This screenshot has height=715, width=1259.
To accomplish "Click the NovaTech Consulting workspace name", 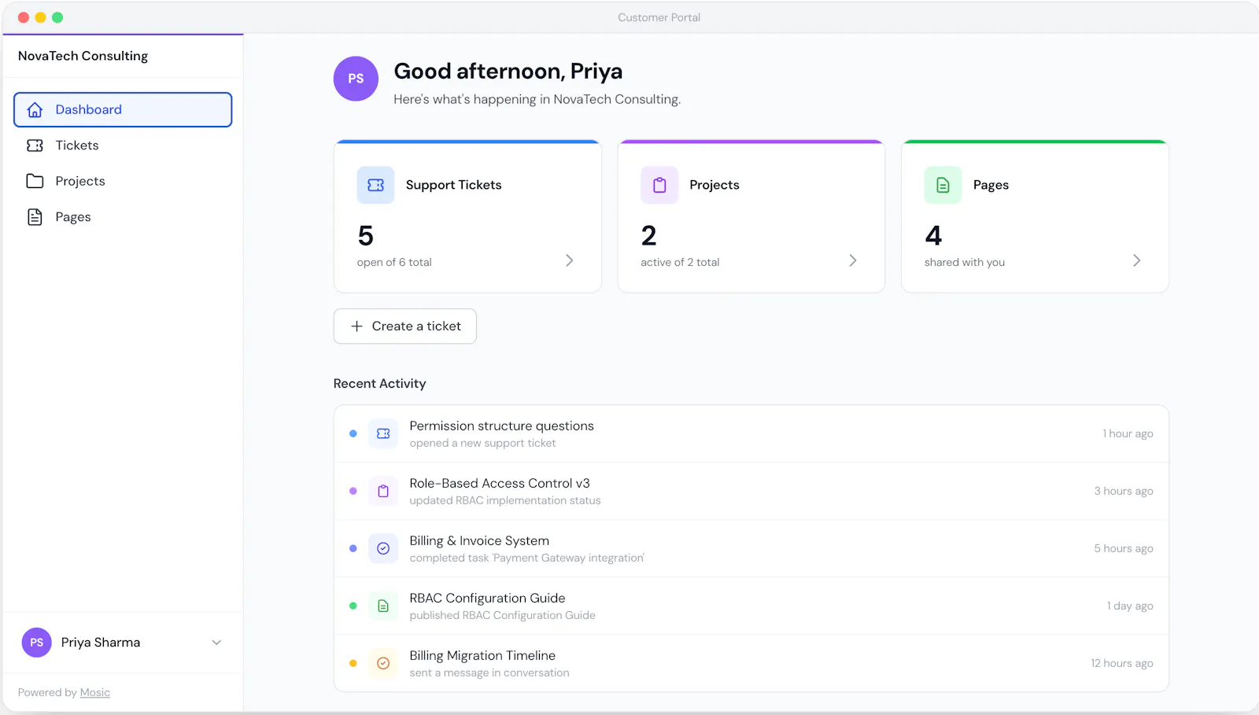I will click(x=83, y=56).
